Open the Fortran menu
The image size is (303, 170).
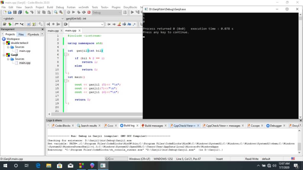pyautogui.click(x=71, y=7)
